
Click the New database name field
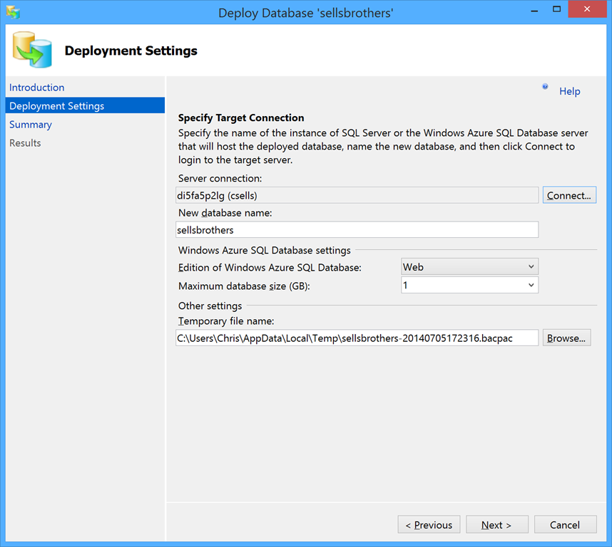click(357, 230)
